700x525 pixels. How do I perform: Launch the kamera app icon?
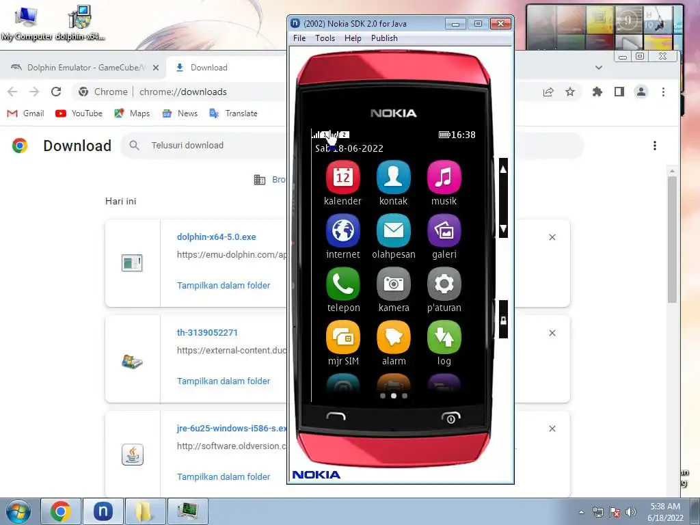393,284
